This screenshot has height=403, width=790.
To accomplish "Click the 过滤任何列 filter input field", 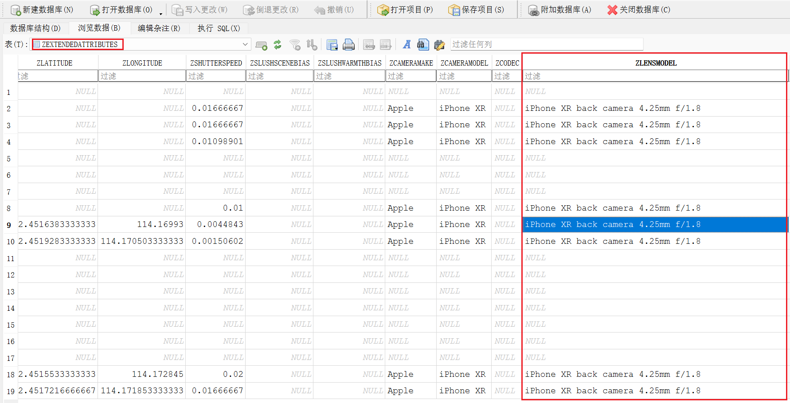I will pos(546,44).
